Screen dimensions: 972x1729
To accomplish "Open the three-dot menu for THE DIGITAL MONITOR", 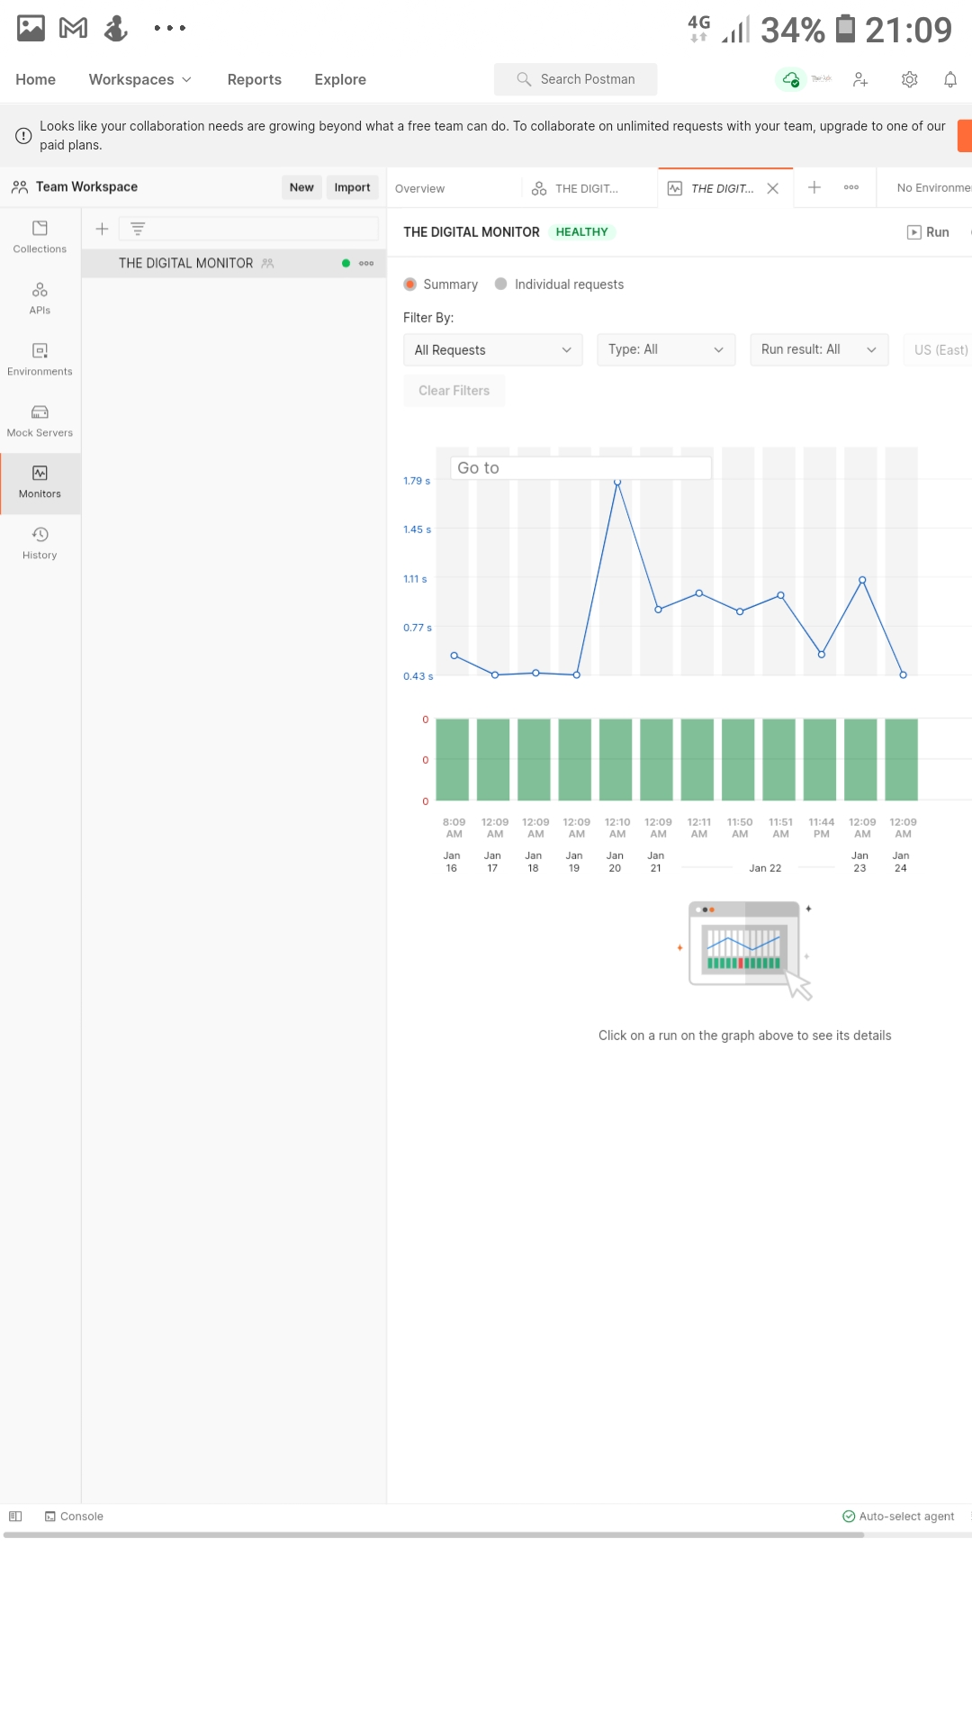I will click(366, 263).
